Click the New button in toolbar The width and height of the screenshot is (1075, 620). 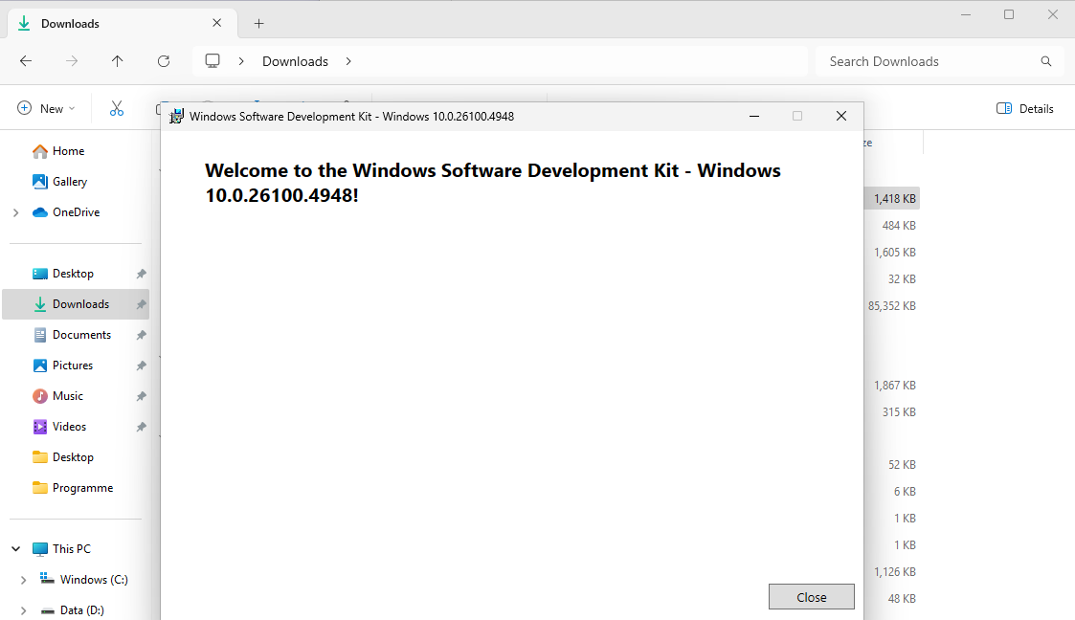point(46,109)
